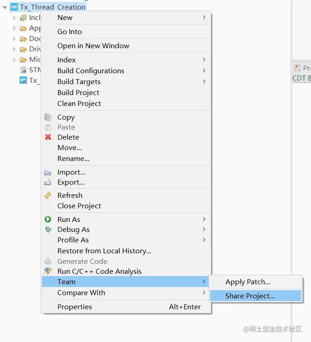Choose Go Into from context menu
Image resolution: width=311 pixels, height=342 pixels.
[126, 32]
